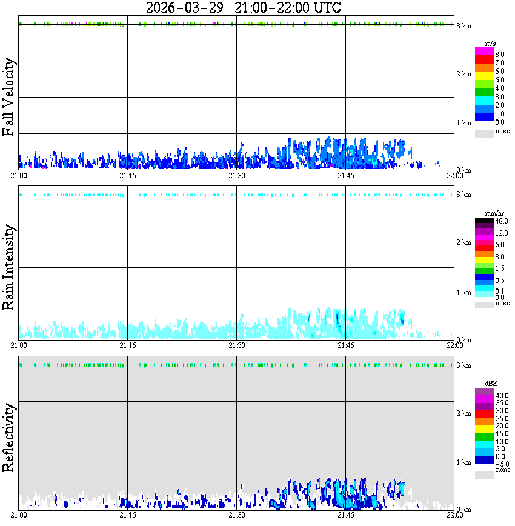This screenshot has height=526, width=515.
Task: Click the 'Reflectivity' vertical panel label
Action: tap(8, 438)
